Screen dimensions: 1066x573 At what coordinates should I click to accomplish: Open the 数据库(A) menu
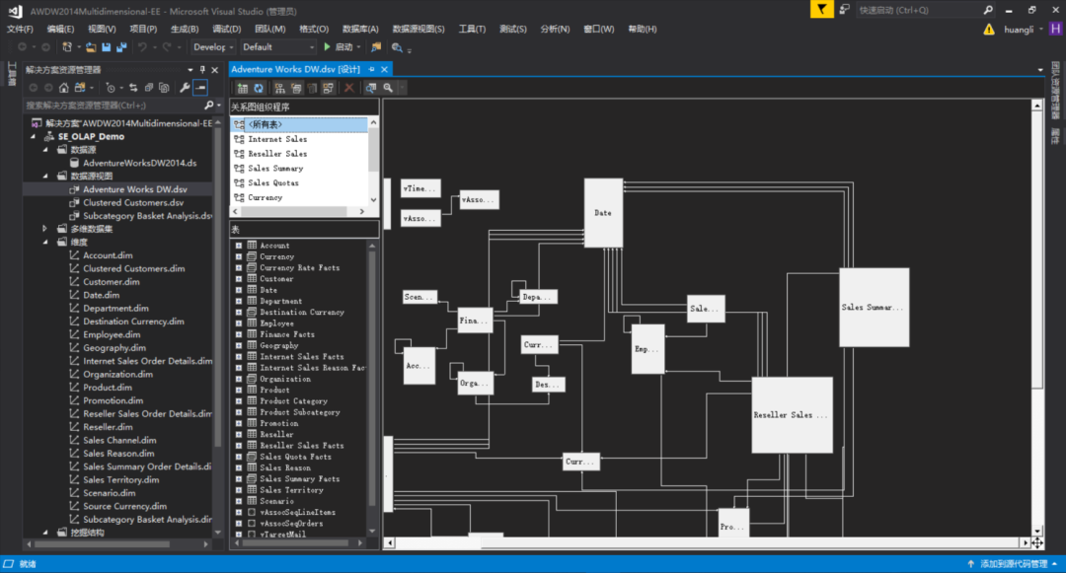(360, 30)
